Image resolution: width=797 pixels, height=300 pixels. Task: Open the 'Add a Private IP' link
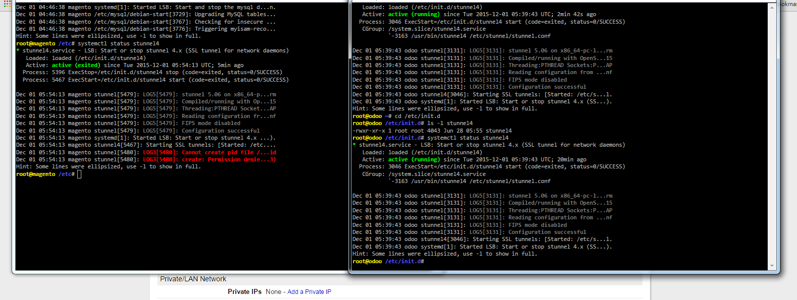click(309, 292)
